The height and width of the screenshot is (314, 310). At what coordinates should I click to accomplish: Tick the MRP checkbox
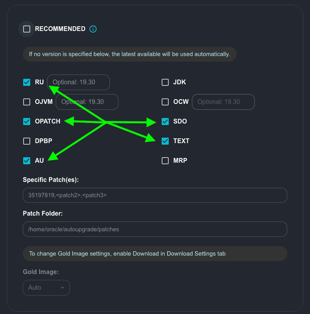click(x=165, y=161)
